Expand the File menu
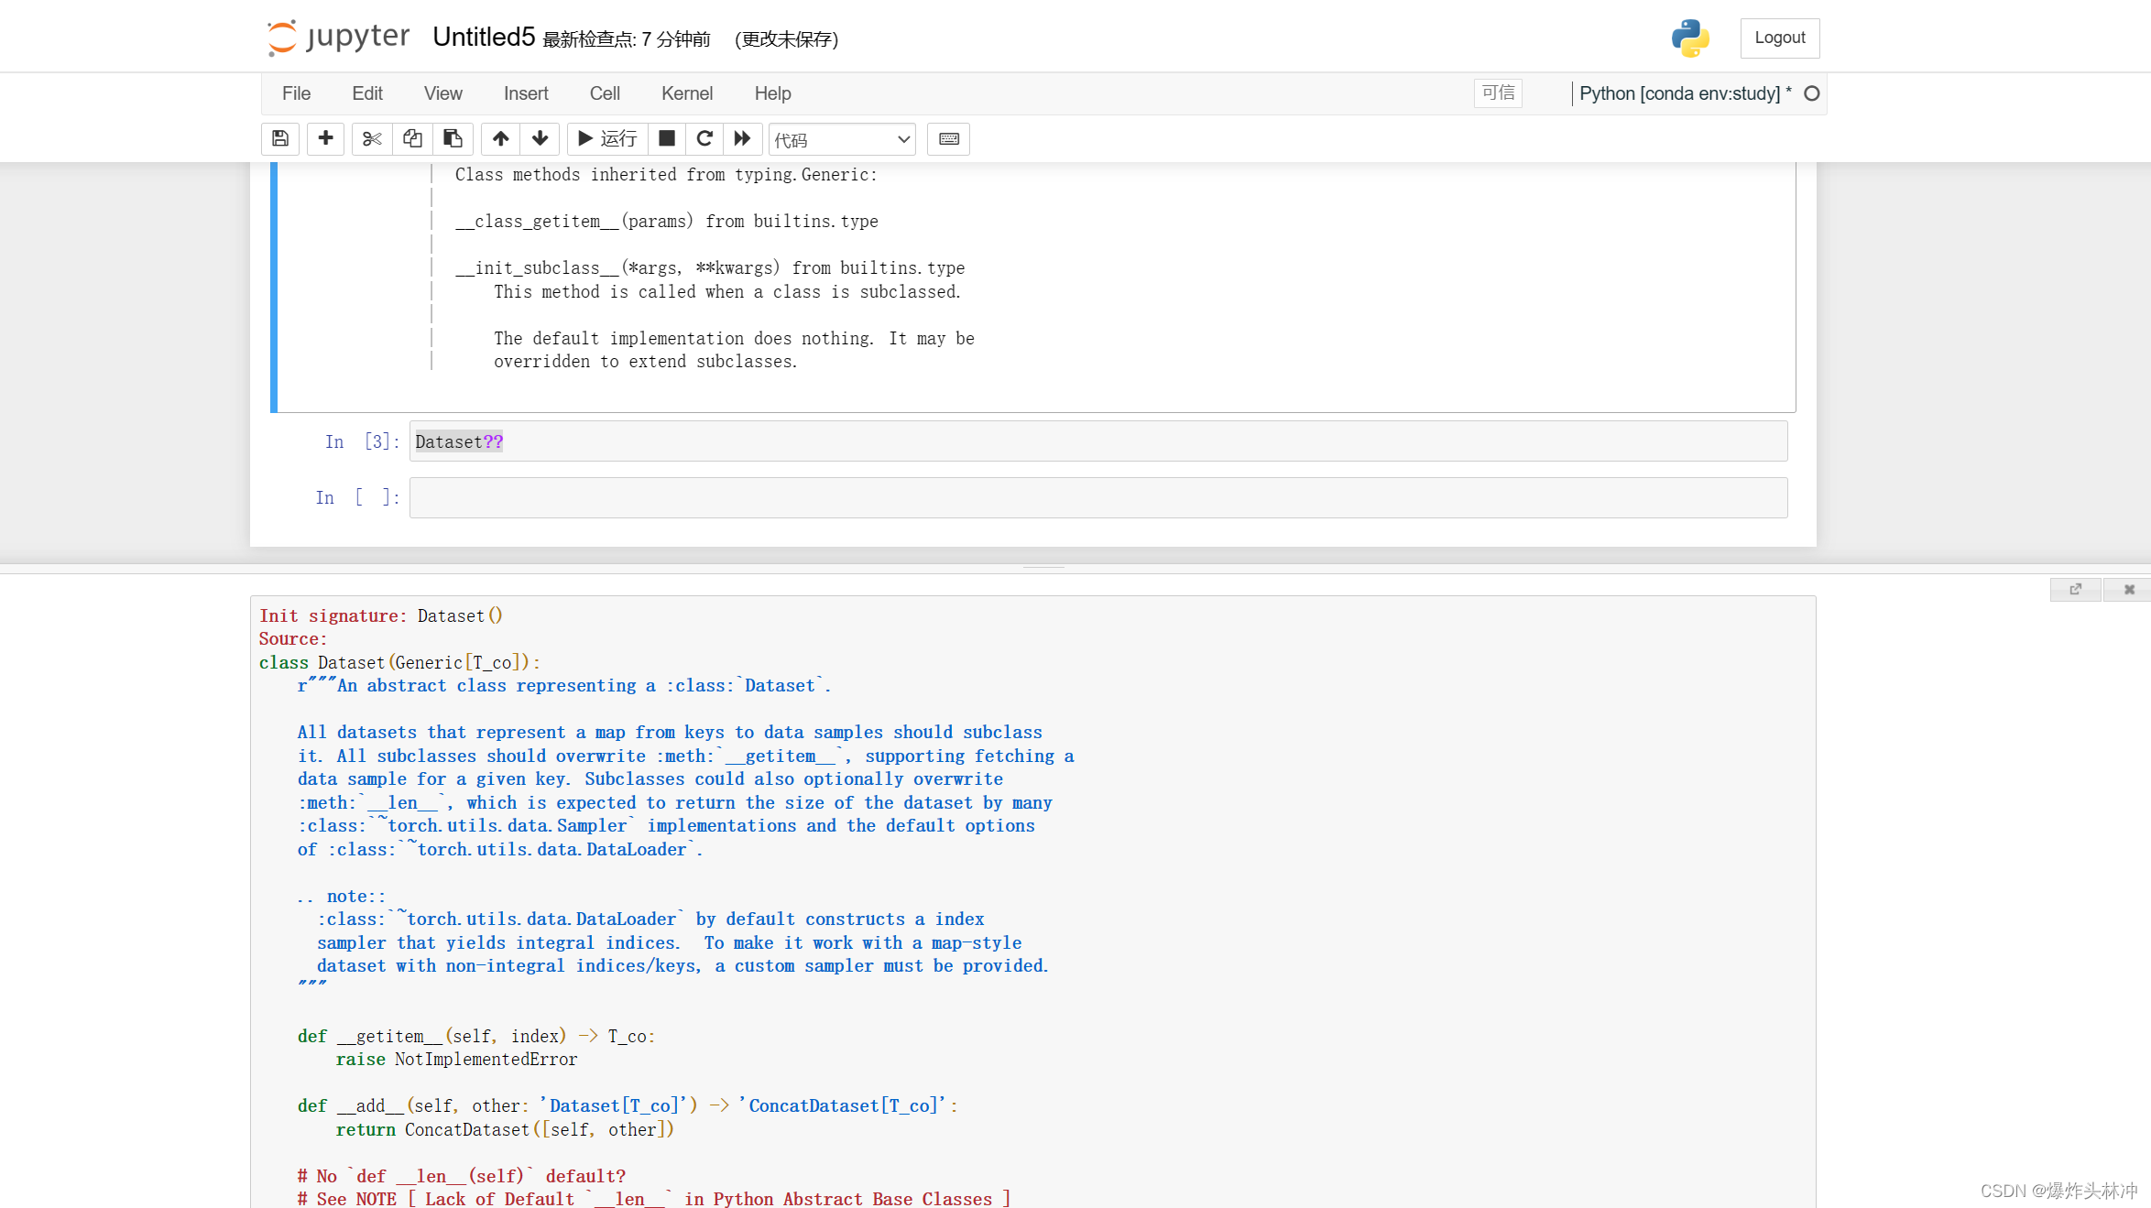The width and height of the screenshot is (2151, 1208). [x=296, y=93]
